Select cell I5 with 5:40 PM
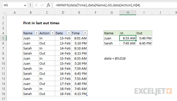177x101 pixels. [144, 38]
